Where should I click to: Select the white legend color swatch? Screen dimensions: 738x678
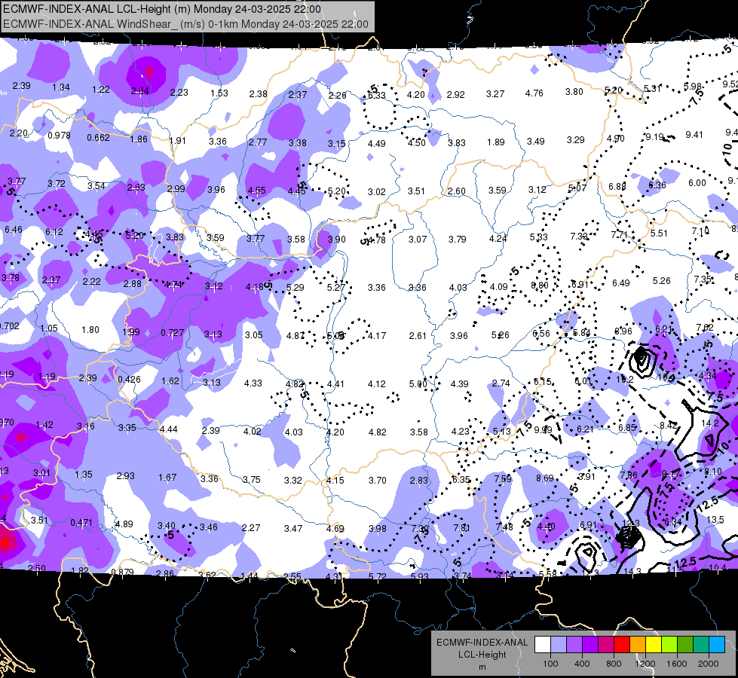point(542,645)
